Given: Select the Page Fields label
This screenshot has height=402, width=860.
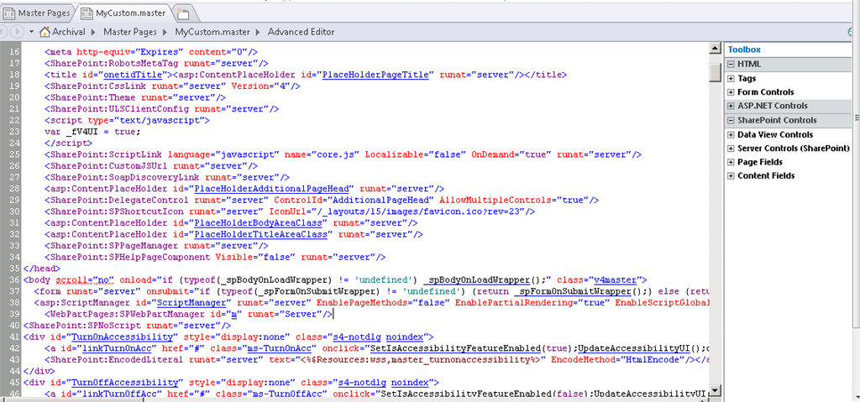Looking at the screenshot, I should 760,162.
